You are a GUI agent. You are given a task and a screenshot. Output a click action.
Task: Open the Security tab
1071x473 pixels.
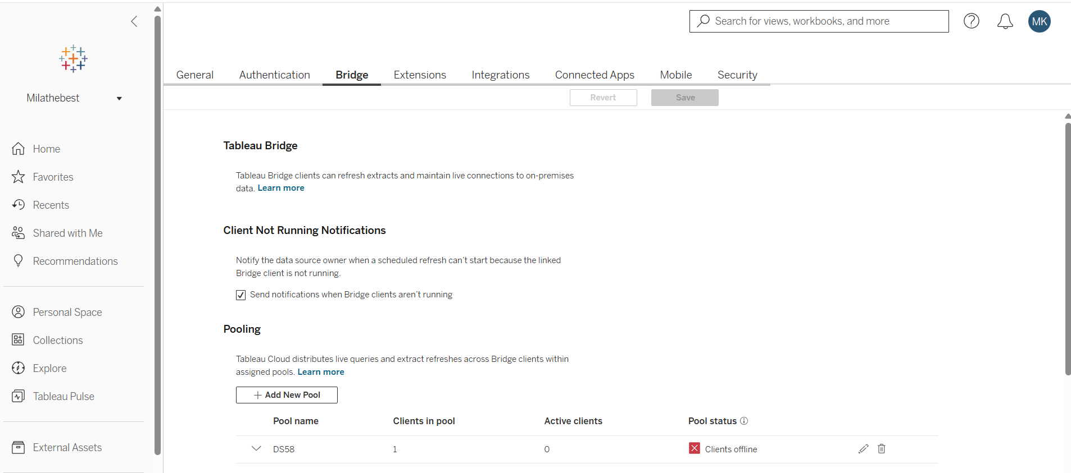pos(737,75)
